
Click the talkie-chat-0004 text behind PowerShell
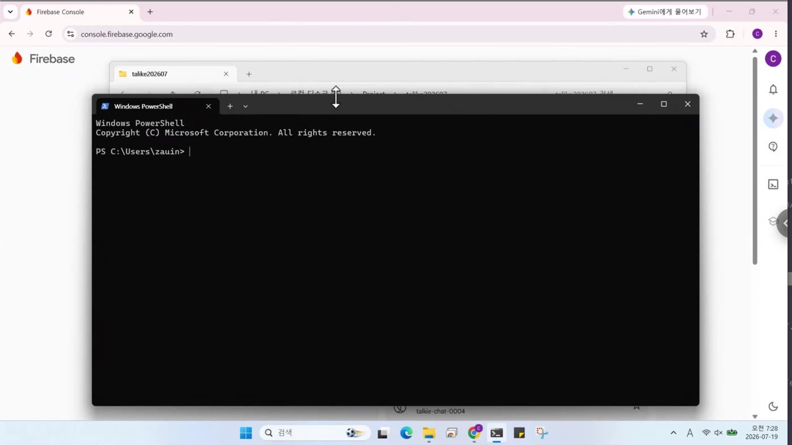440,411
